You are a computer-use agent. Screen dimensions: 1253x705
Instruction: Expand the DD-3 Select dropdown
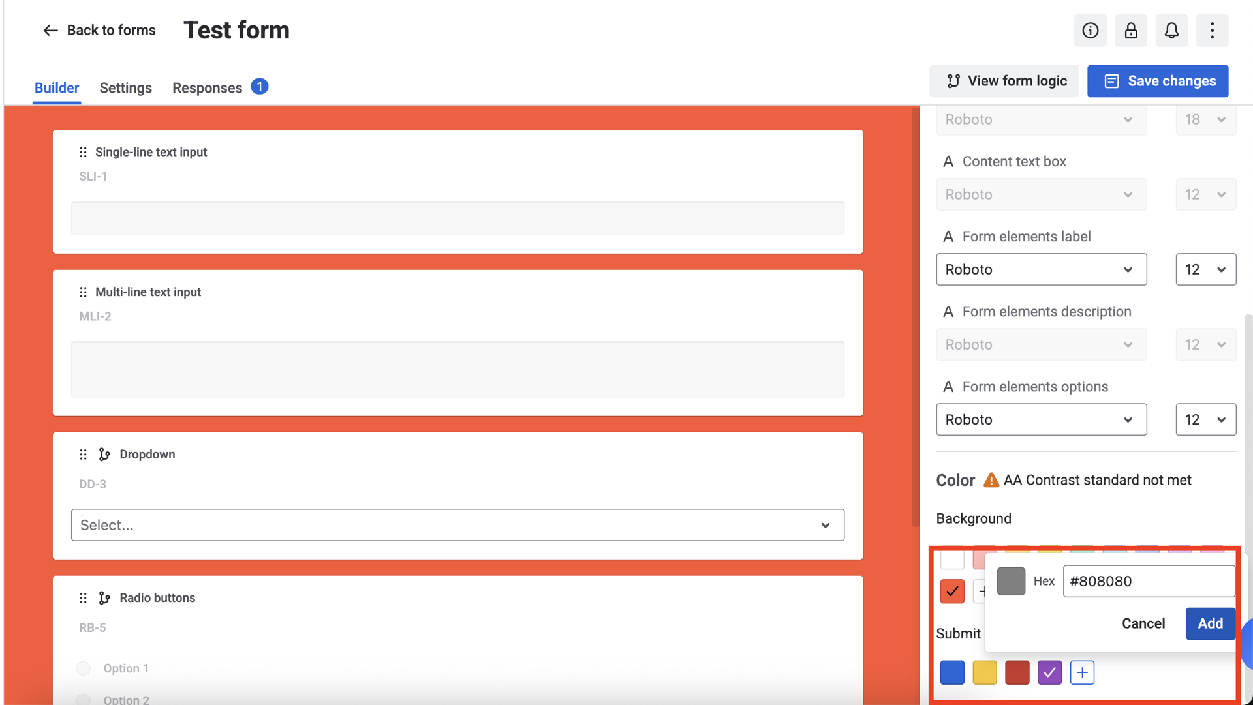point(457,525)
